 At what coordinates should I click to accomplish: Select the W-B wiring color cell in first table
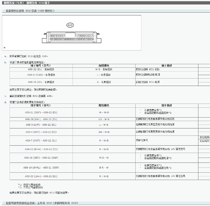click(x=104, y=69)
